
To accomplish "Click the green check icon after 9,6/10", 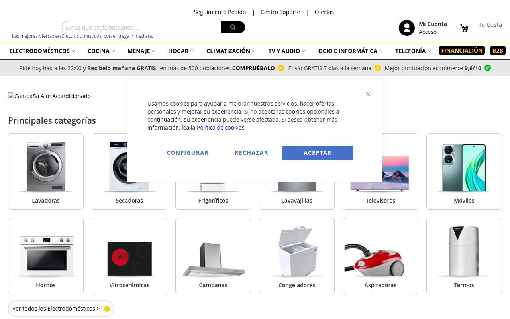I will 488,68.
